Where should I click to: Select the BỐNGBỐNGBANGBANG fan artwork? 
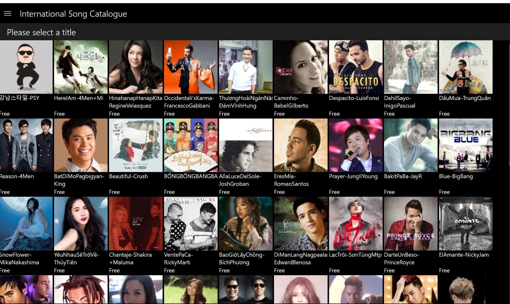[191, 145]
